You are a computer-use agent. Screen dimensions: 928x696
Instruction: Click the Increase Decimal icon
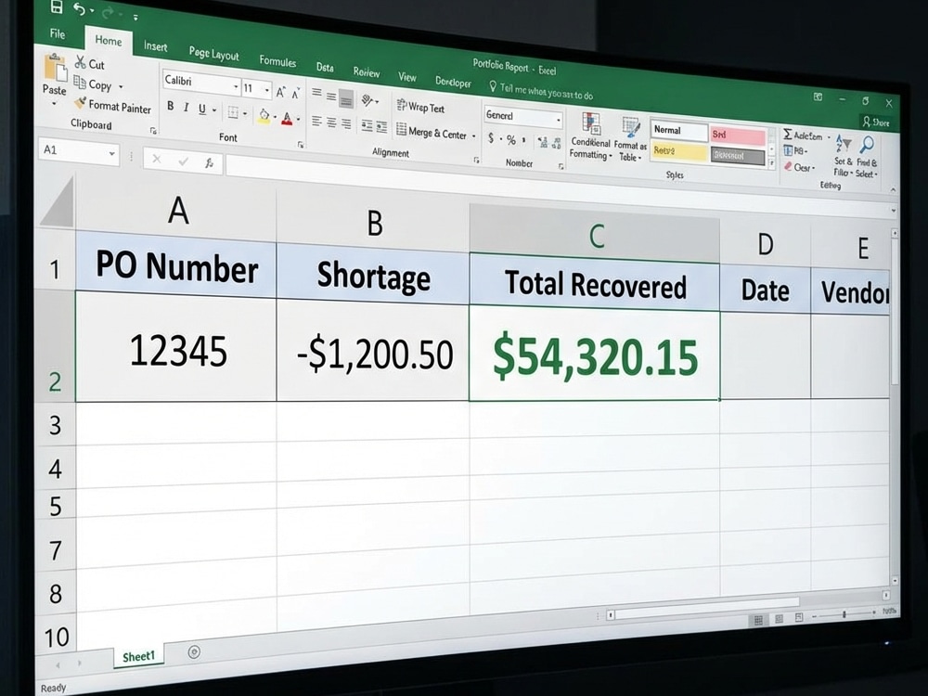coord(543,141)
